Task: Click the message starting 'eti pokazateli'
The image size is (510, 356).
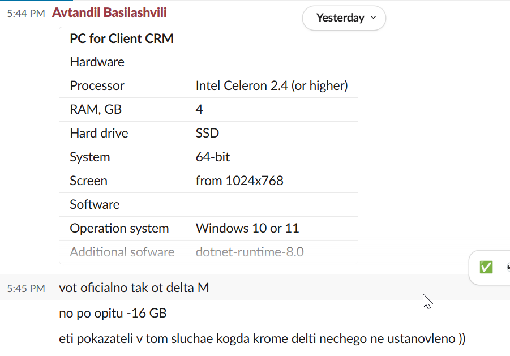Action: (x=262, y=339)
